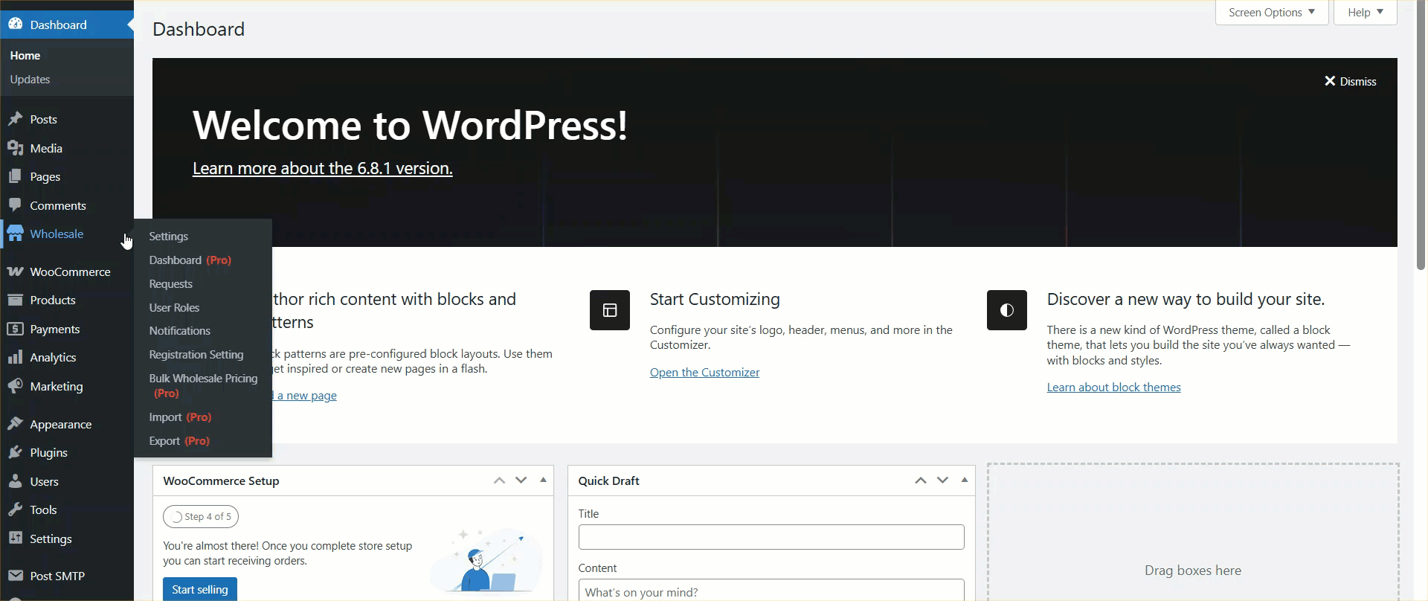The width and height of the screenshot is (1428, 601).
Task: Click the Step 4 of 5 progress badge
Action: pos(201,516)
